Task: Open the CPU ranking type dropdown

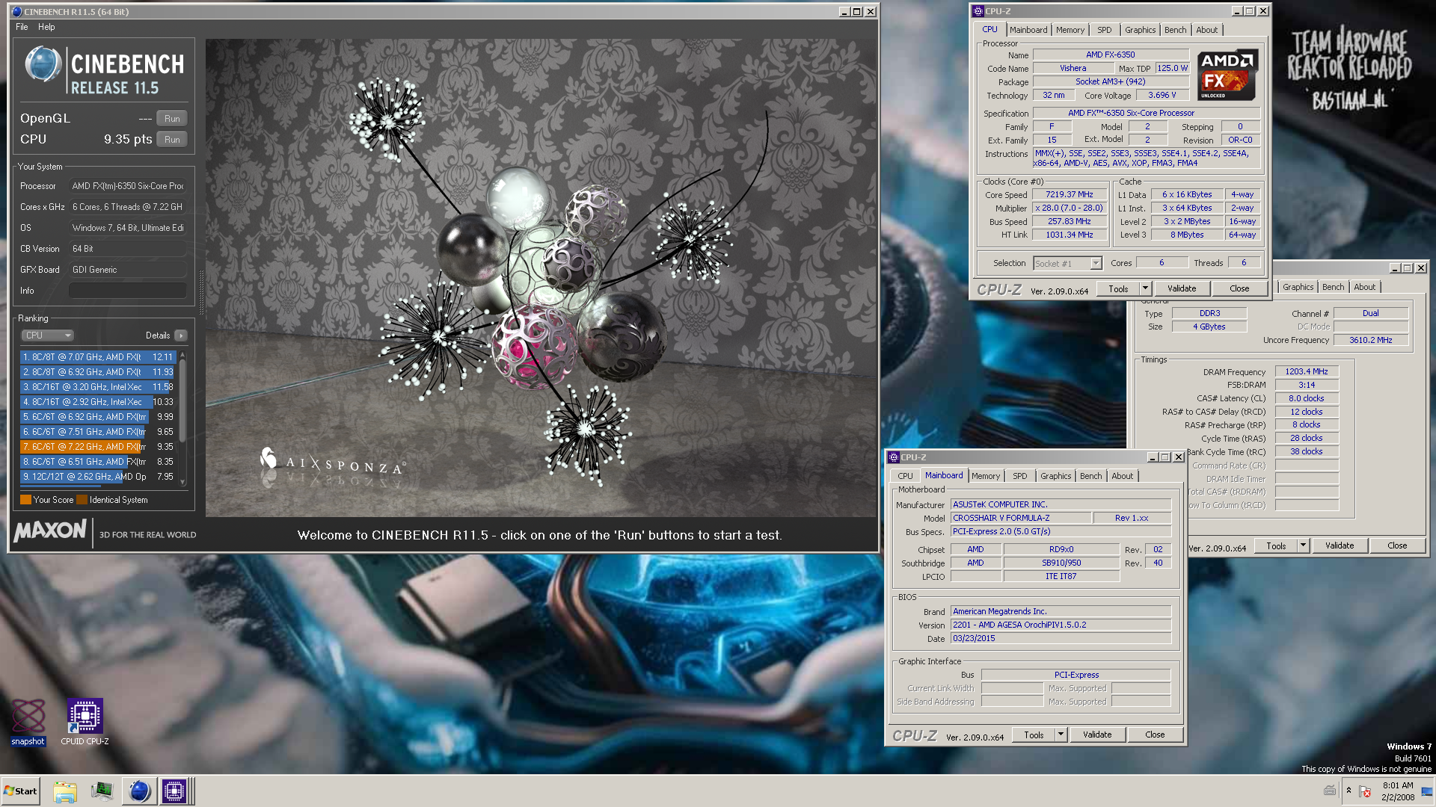Action: (47, 336)
